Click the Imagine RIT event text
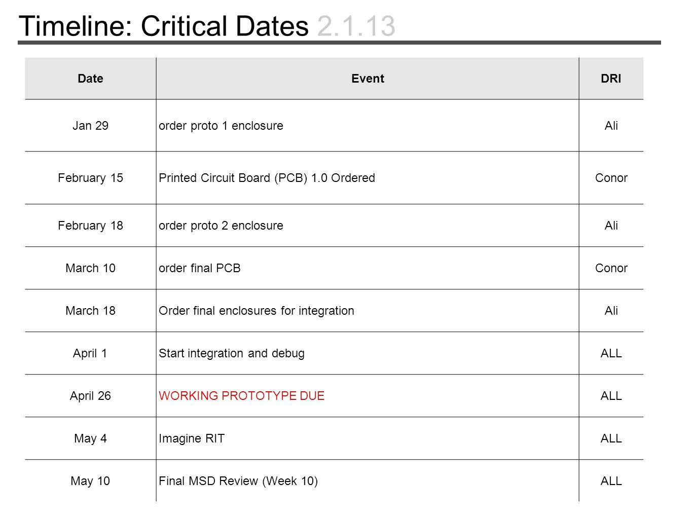The image size is (692, 519). [x=192, y=438]
